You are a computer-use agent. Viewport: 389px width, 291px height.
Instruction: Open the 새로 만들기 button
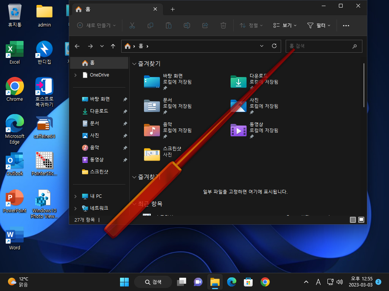click(x=96, y=25)
